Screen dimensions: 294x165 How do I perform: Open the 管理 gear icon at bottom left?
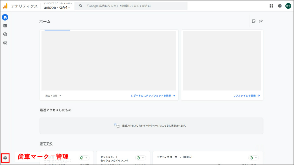coord(6,158)
